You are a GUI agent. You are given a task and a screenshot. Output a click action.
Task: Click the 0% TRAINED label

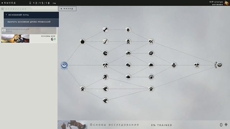click(161, 125)
